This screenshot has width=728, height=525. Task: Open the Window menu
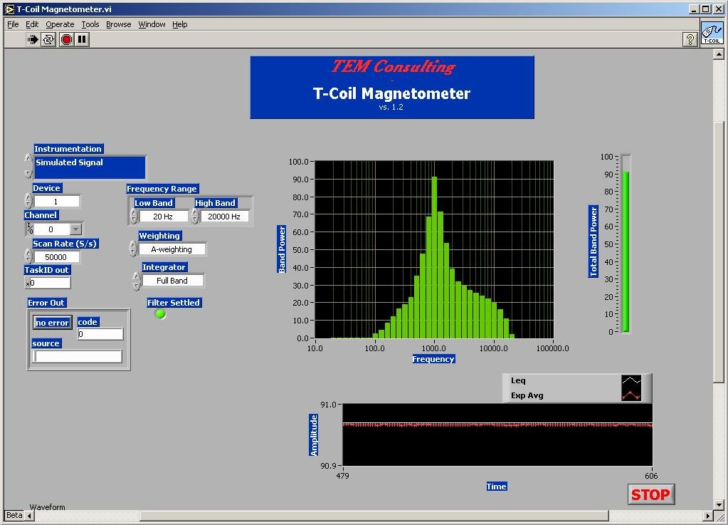point(152,24)
